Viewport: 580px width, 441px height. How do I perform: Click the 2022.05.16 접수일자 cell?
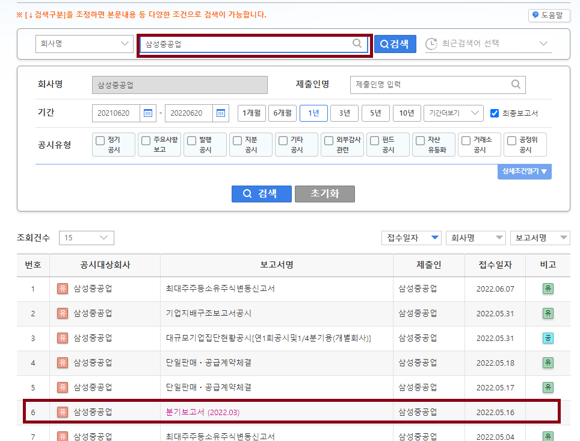495,412
